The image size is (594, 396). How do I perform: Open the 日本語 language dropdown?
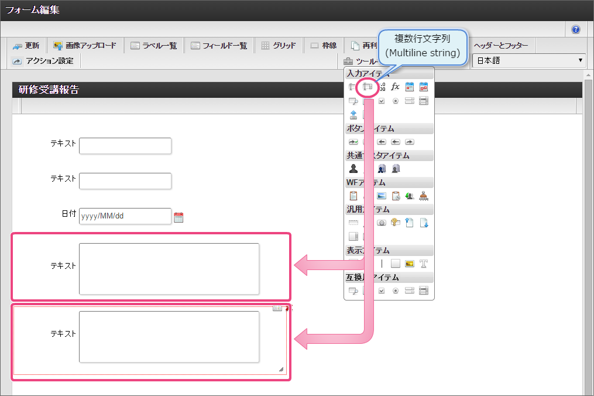pos(529,60)
